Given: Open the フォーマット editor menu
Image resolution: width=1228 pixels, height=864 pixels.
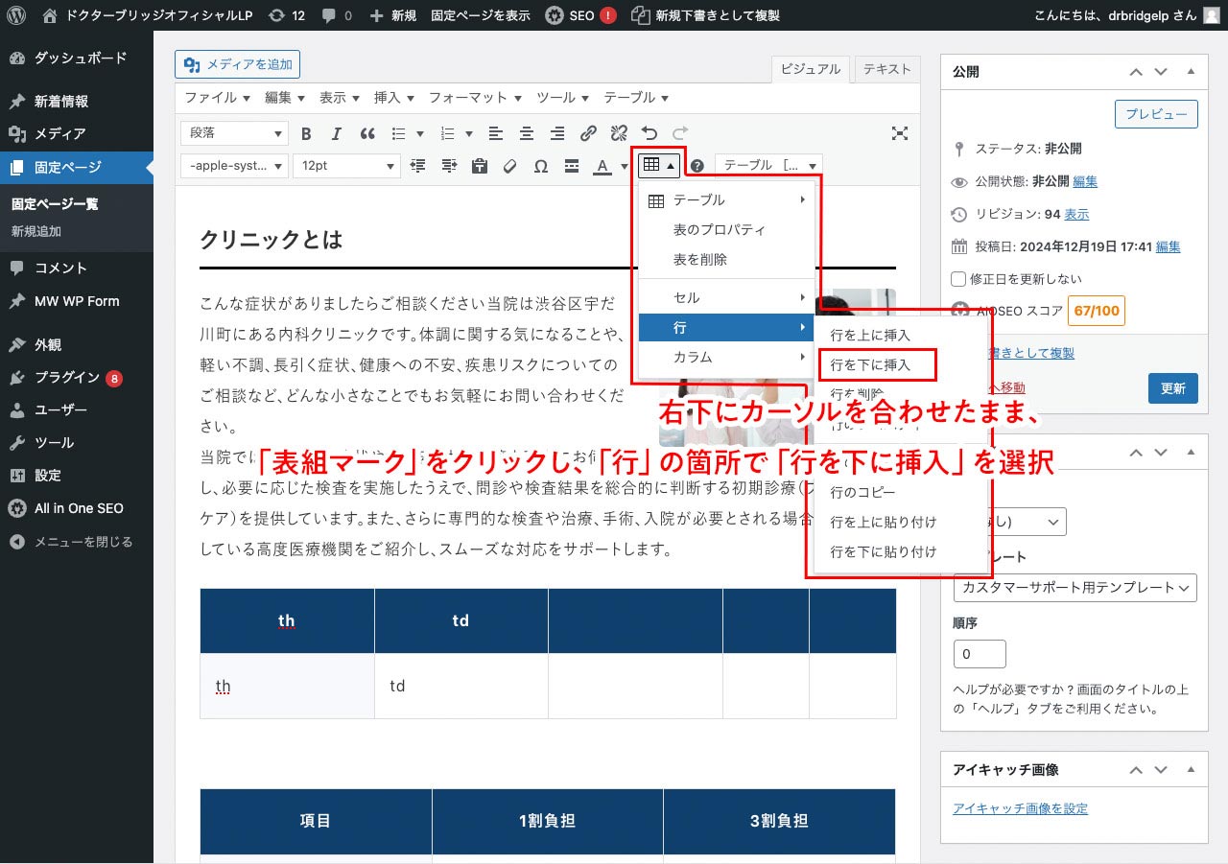Looking at the screenshot, I should pyautogui.click(x=475, y=98).
